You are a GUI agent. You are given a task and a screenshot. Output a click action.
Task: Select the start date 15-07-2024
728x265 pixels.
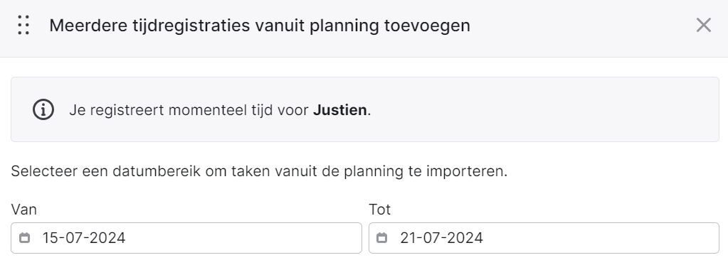[83, 238]
